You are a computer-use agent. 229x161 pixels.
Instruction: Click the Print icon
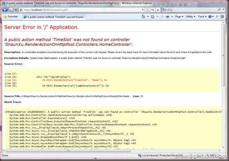point(167,17)
